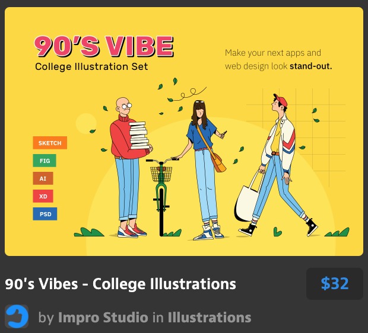The height and width of the screenshot is (333, 368).
Task: Click the red XD format badge
Action: (43, 196)
